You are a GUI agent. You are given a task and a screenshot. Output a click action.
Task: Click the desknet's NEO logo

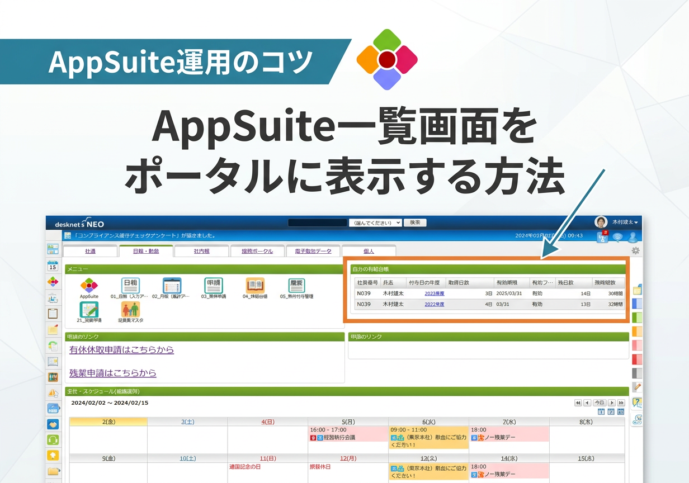click(79, 224)
